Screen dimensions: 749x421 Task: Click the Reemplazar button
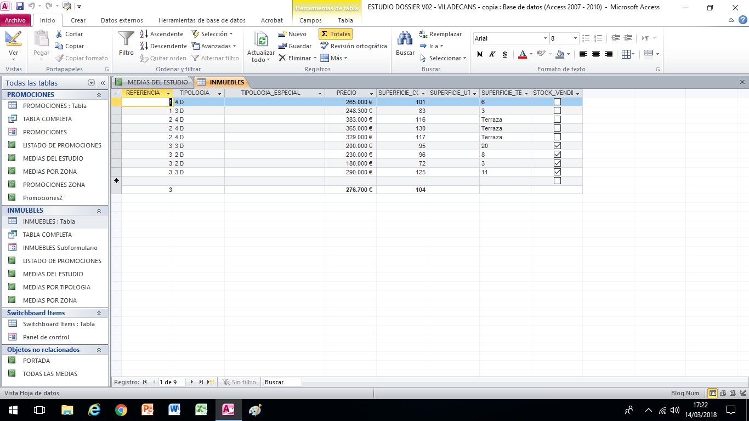[x=440, y=34]
